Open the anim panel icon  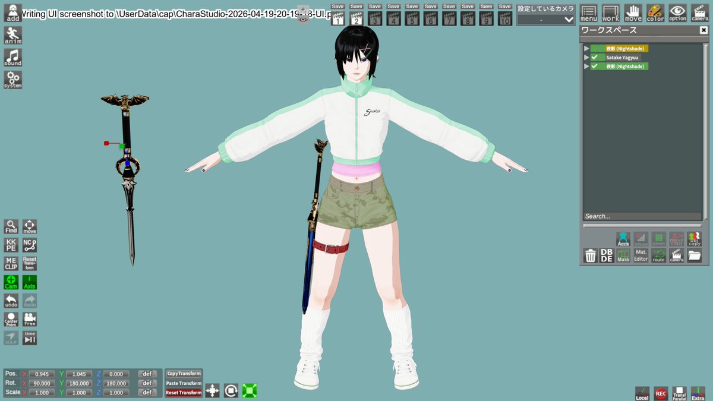(x=12, y=35)
